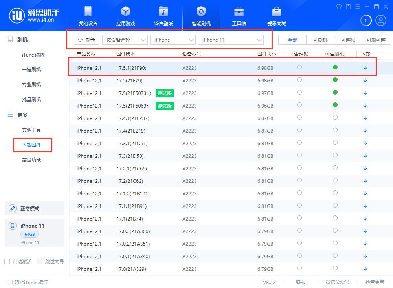Toggle the 跳过向导 checkbox
Screen dimensions: 393x288
(x=40, y=261)
